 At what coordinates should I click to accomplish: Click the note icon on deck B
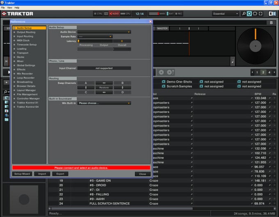[232, 61]
